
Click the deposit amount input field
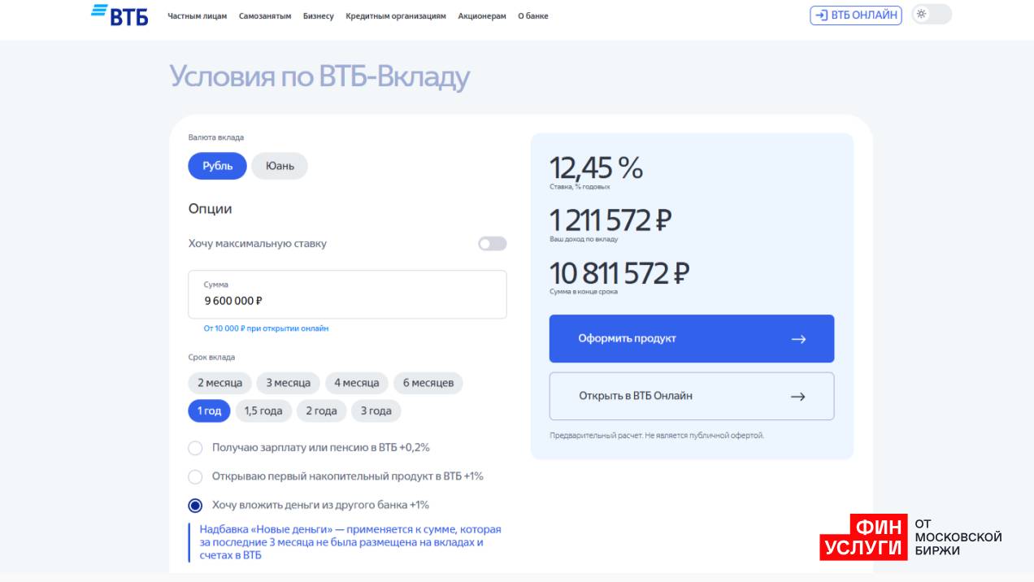(x=347, y=300)
